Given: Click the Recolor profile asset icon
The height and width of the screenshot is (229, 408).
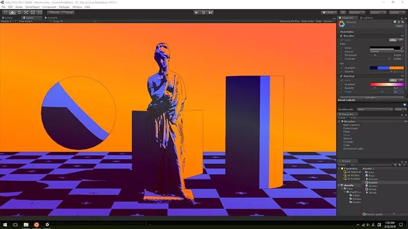Looking at the screenshot, I should pos(342,24).
